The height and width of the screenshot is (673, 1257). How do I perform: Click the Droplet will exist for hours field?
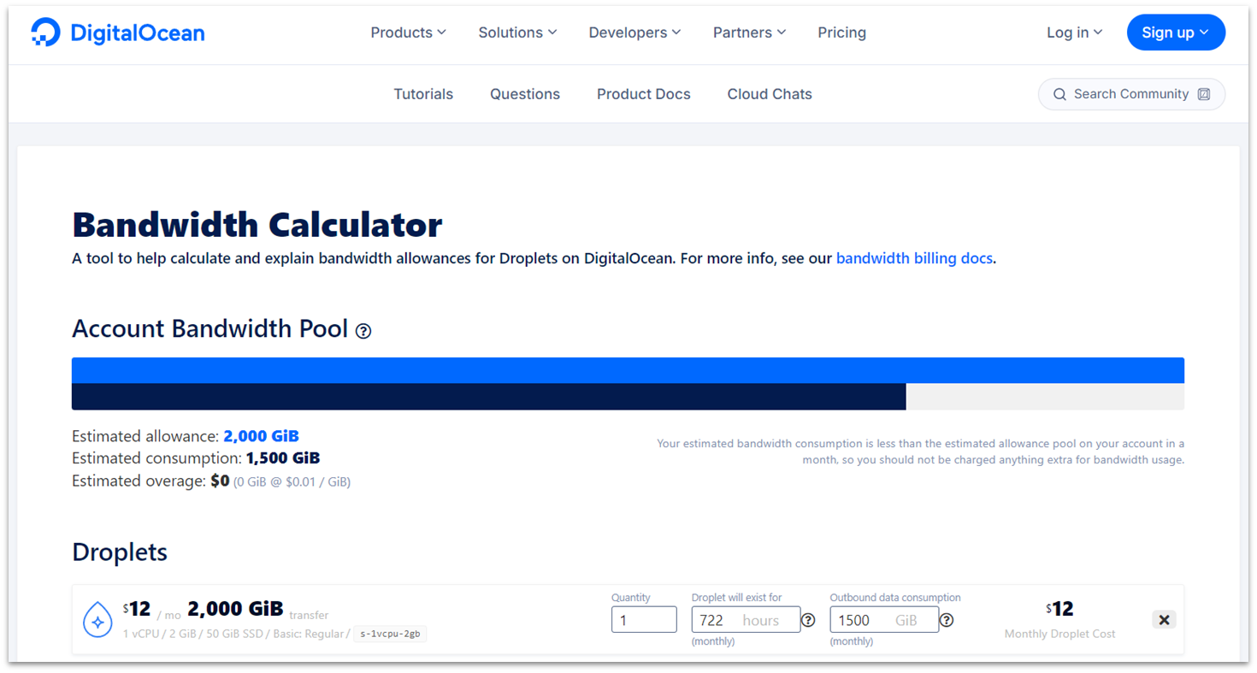click(x=746, y=620)
